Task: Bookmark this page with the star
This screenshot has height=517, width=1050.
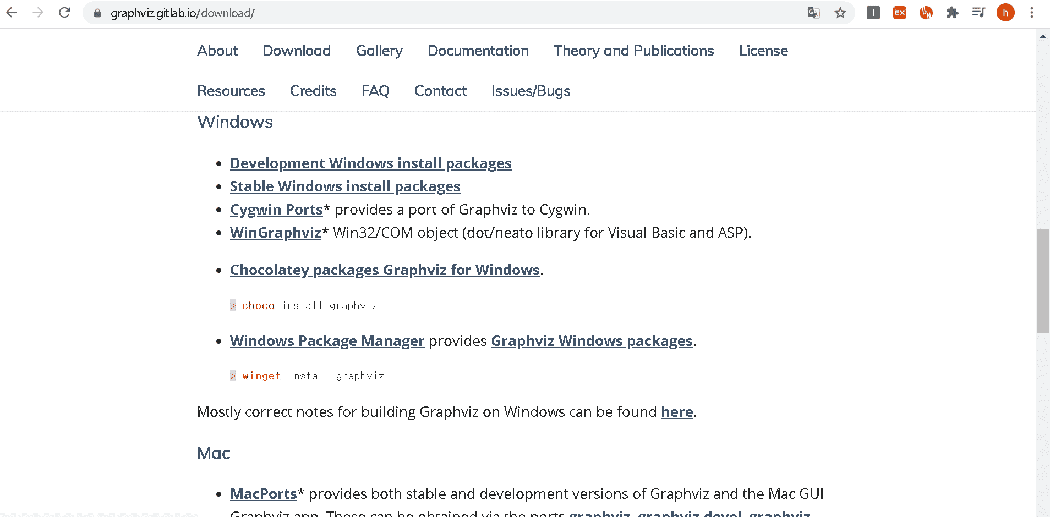Action: 840,13
